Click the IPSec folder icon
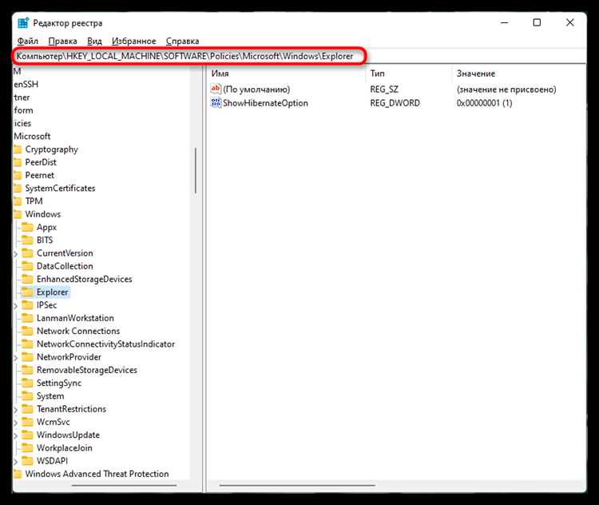 [27, 305]
